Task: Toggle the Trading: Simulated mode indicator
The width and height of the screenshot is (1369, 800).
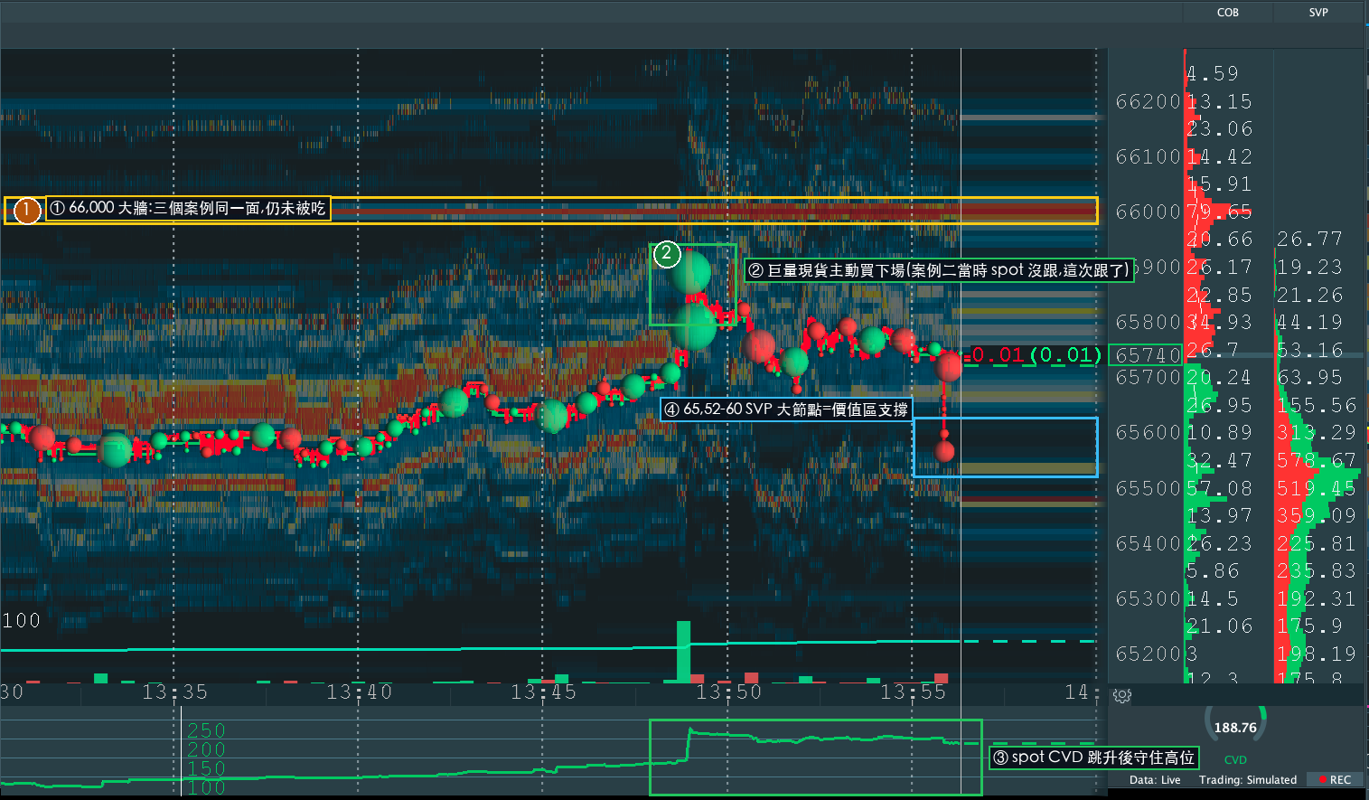Action: [x=1248, y=779]
